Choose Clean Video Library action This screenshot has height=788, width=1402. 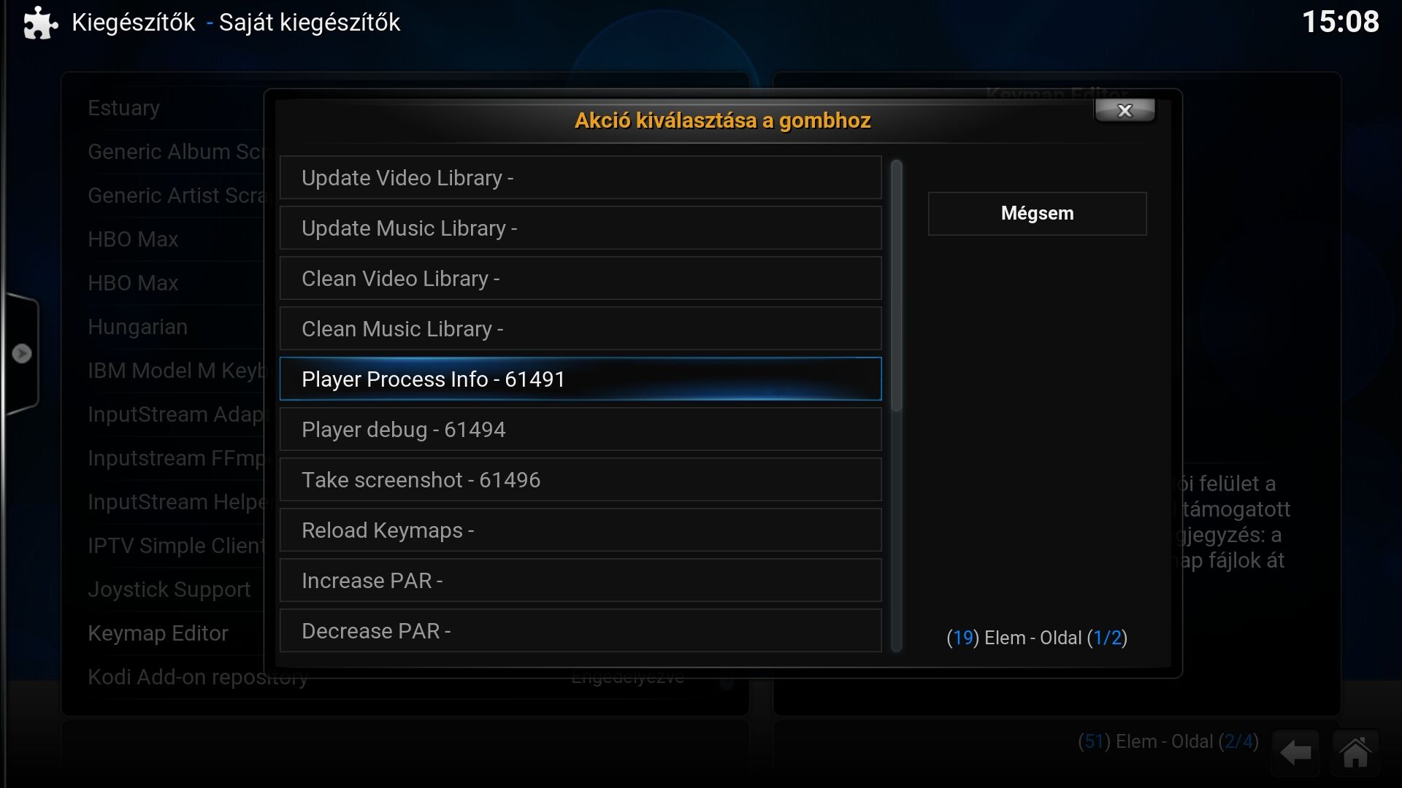581,278
